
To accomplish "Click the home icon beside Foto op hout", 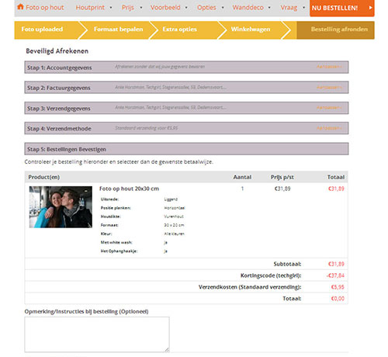I will pos(20,7).
